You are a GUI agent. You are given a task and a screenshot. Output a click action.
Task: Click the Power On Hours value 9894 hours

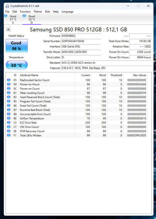tap(141, 57)
